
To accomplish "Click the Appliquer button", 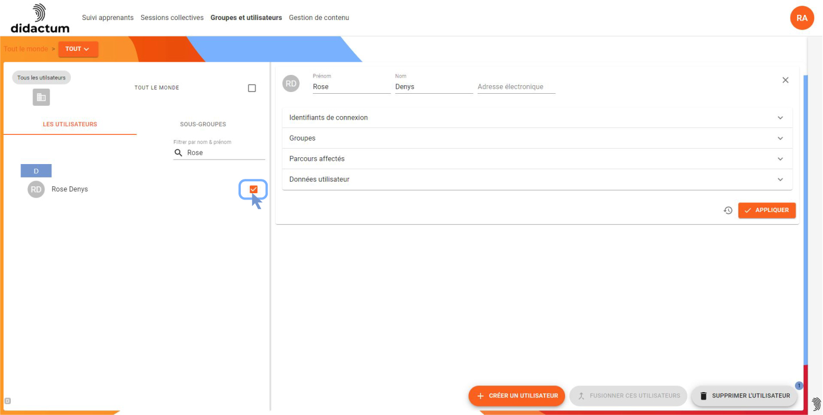I will 766,210.
